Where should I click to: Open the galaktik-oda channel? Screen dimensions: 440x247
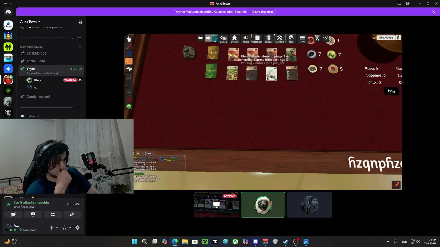point(51,53)
